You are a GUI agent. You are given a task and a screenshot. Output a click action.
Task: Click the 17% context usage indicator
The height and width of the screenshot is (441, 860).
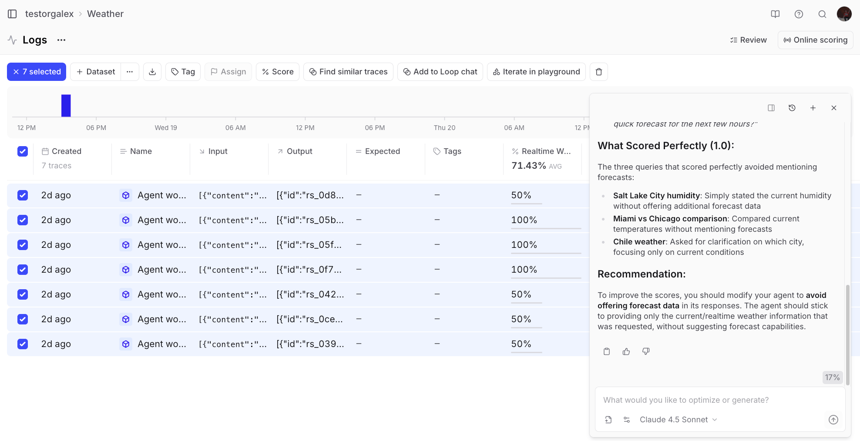click(832, 378)
